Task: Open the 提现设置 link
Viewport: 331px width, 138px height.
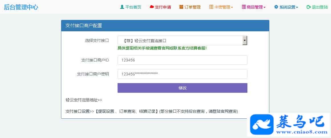Action: (106, 112)
